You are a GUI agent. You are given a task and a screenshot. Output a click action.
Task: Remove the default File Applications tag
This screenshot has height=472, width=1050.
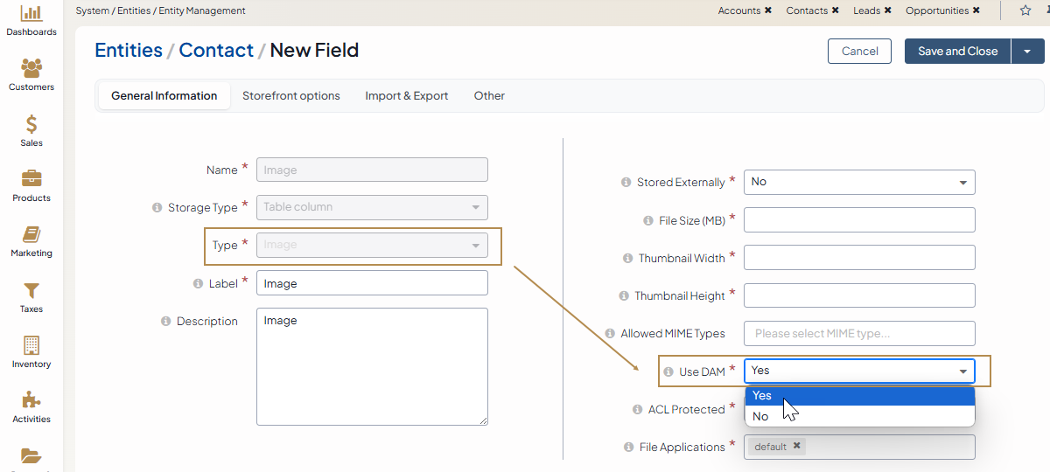tap(796, 446)
